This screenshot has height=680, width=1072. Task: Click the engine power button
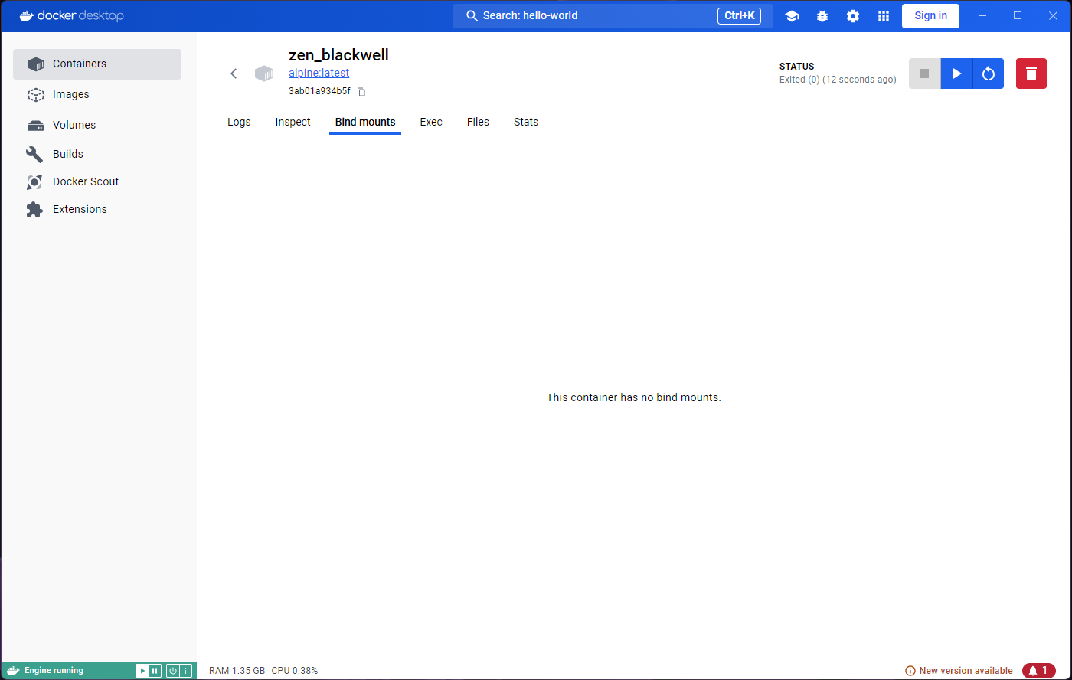[173, 671]
